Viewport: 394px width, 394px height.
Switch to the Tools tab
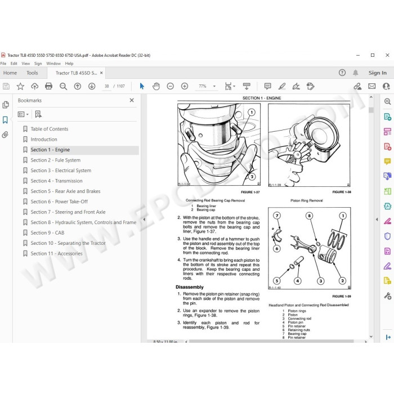click(x=32, y=73)
